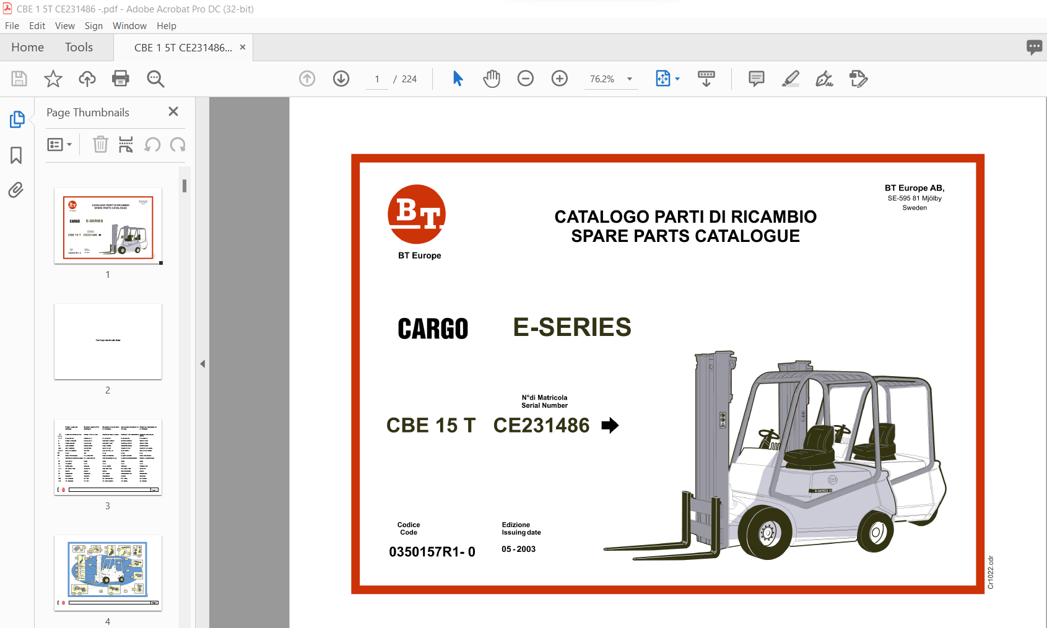Click 'SPARE PARTS CATALOGUE' title text

[x=685, y=236]
